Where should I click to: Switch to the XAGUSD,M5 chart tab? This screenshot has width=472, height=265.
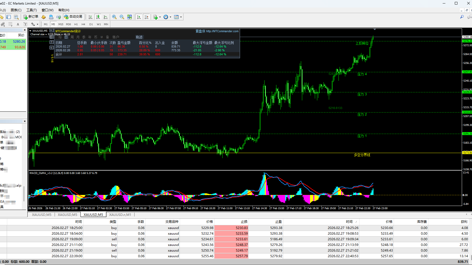pyautogui.click(x=67, y=215)
